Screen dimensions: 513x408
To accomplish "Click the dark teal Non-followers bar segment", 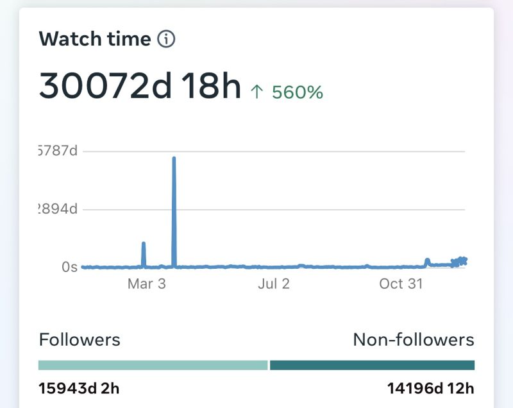I will pos(372,365).
